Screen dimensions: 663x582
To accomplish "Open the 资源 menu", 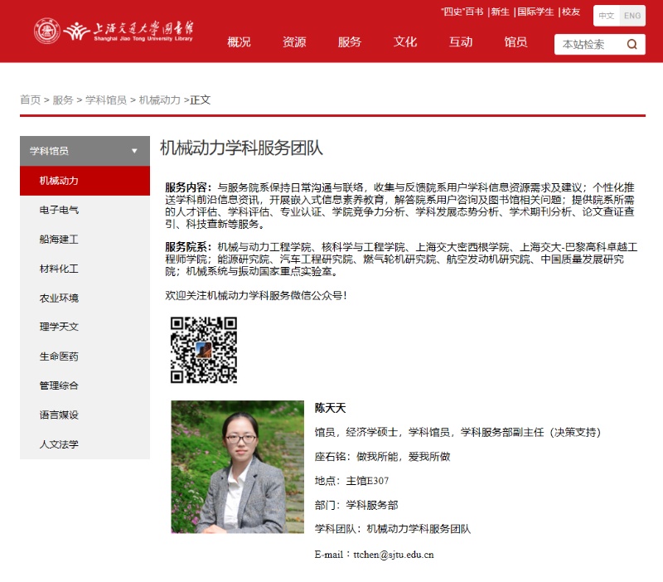I will click(x=294, y=42).
